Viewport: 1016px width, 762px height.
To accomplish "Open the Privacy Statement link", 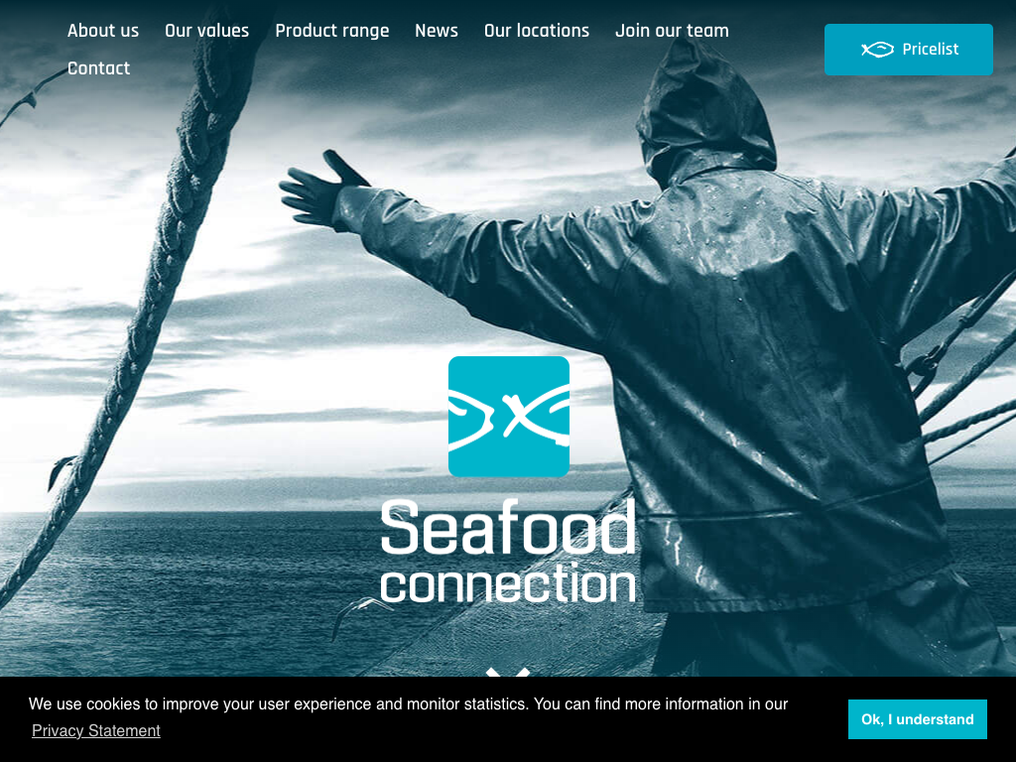I will 96,731.
